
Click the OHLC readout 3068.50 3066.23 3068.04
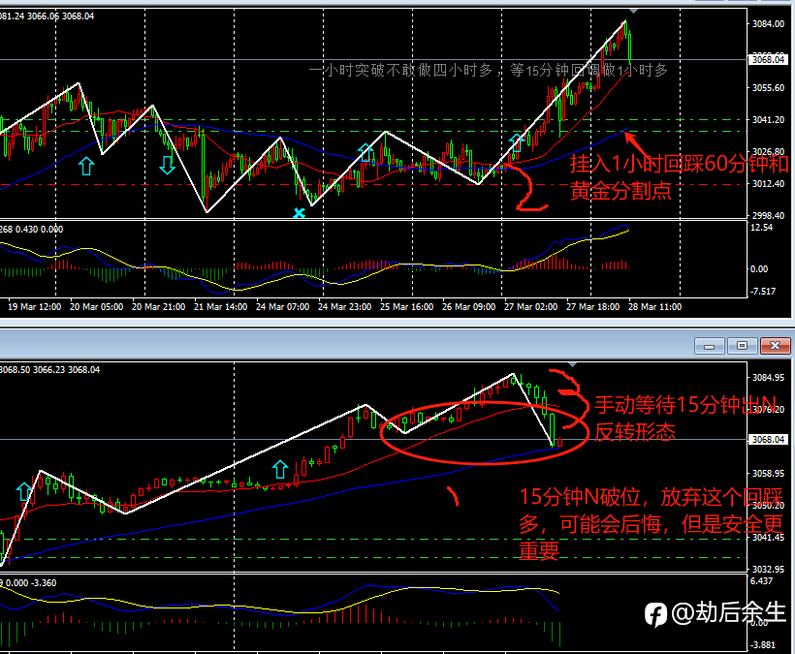pos(49,370)
